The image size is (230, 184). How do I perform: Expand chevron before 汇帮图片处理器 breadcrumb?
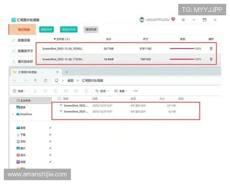point(78,80)
